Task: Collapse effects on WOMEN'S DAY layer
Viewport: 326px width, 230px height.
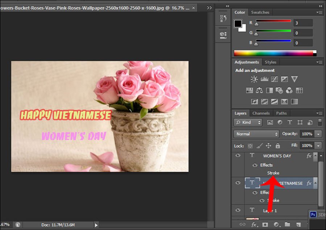Action: click(315, 156)
